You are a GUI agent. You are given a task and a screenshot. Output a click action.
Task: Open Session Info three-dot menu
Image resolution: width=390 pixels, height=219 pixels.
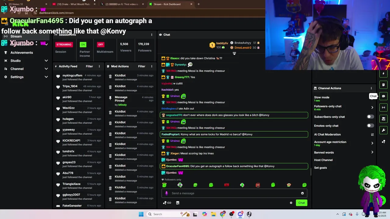click(x=152, y=35)
